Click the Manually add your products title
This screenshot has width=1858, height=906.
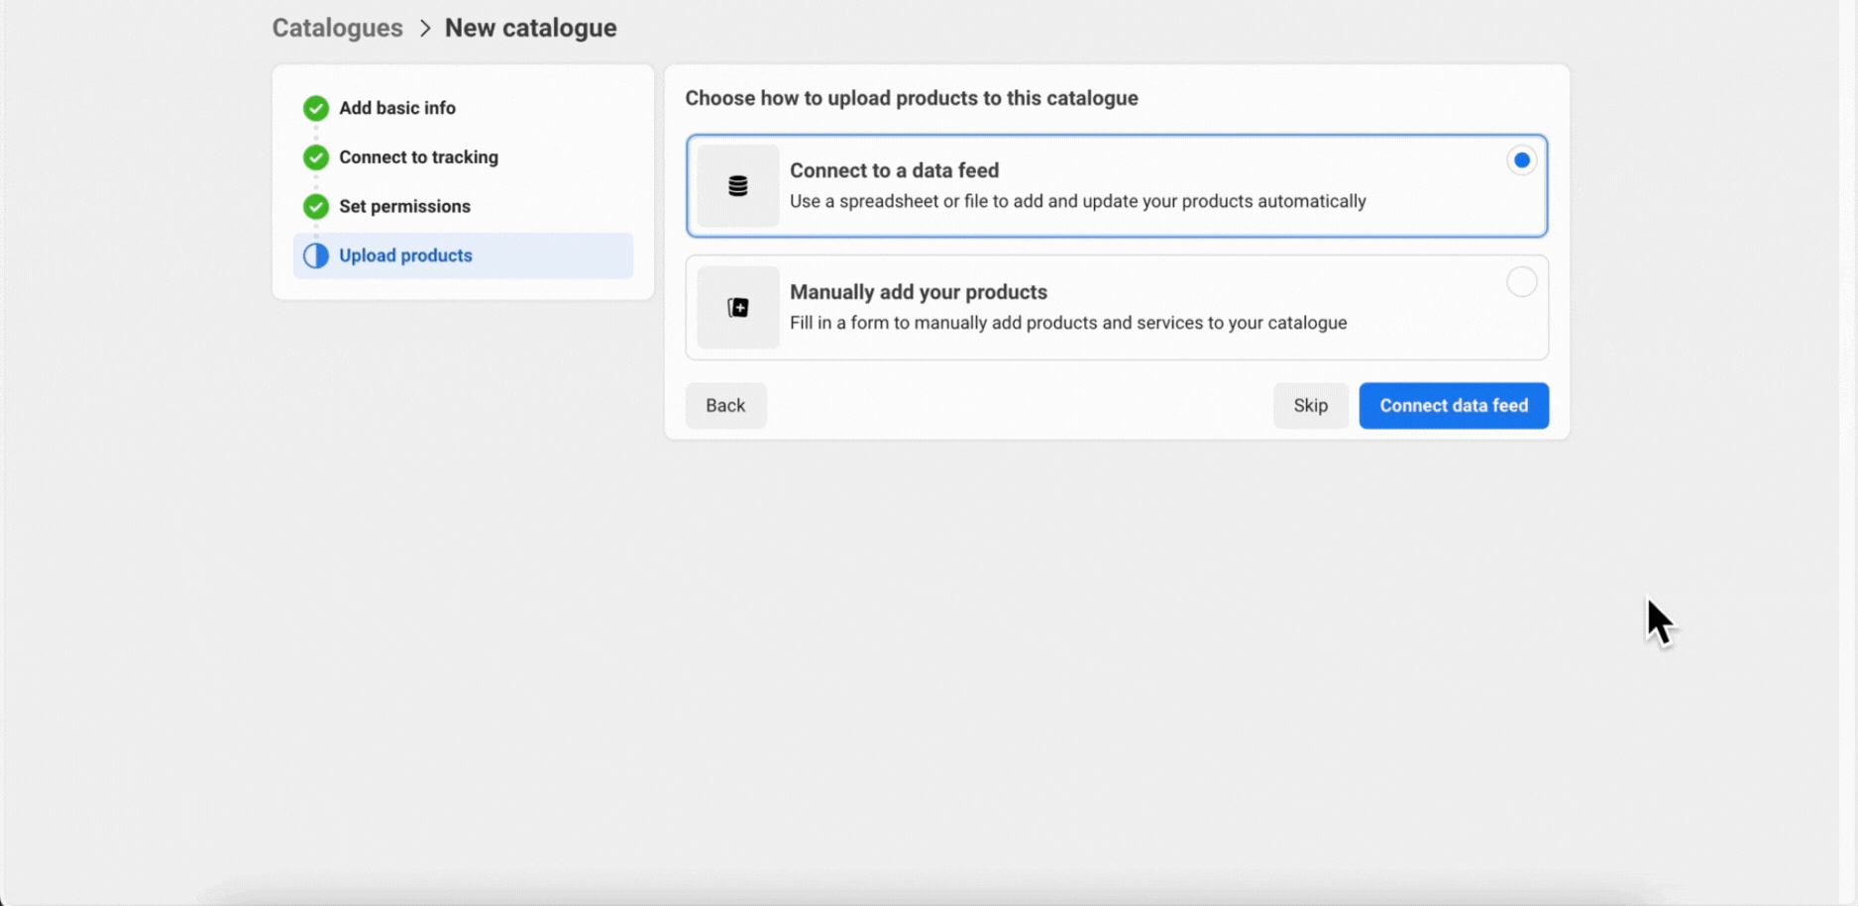tap(919, 292)
